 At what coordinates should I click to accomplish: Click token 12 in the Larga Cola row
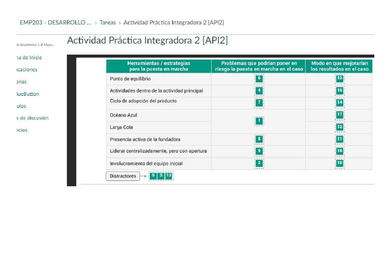(x=339, y=127)
